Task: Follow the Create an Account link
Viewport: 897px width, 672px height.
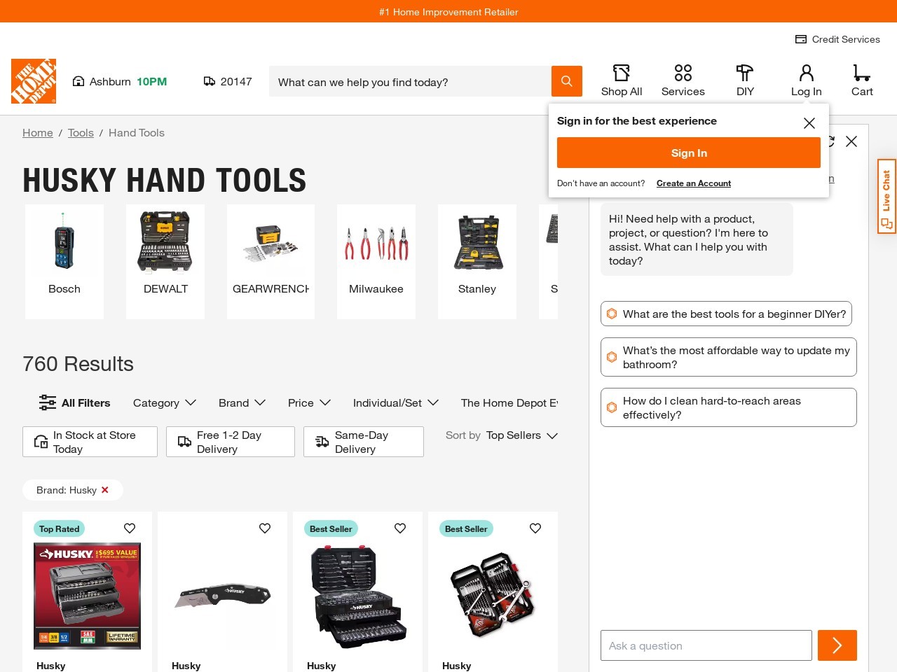Action: click(x=694, y=183)
